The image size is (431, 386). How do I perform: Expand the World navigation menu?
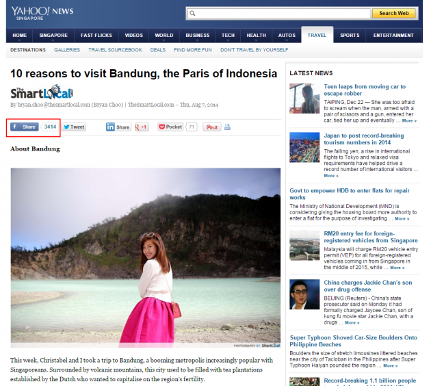click(164, 36)
